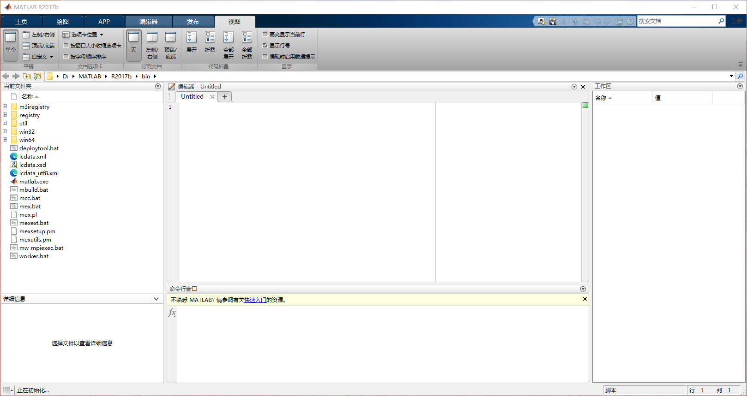
Task: Split document 左侧/右侧 in 分割文档 group
Action: coord(152,45)
